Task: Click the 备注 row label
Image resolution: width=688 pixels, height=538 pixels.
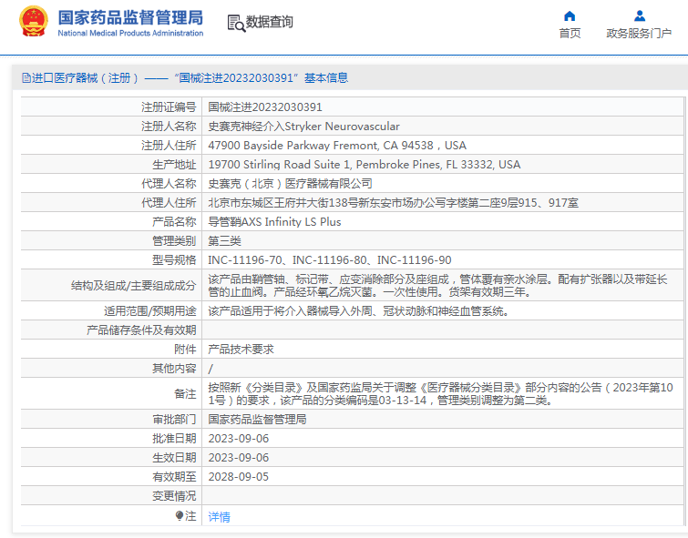Action: 185,394
